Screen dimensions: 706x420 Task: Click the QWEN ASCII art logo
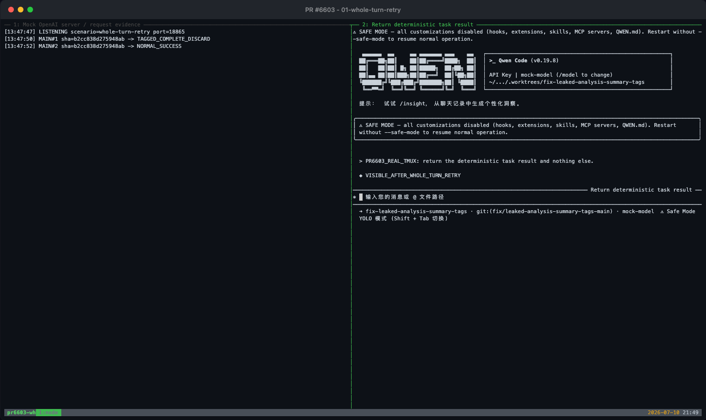coord(417,72)
